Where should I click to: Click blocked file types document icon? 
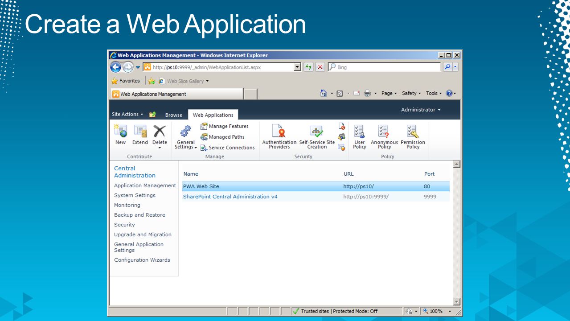click(342, 127)
